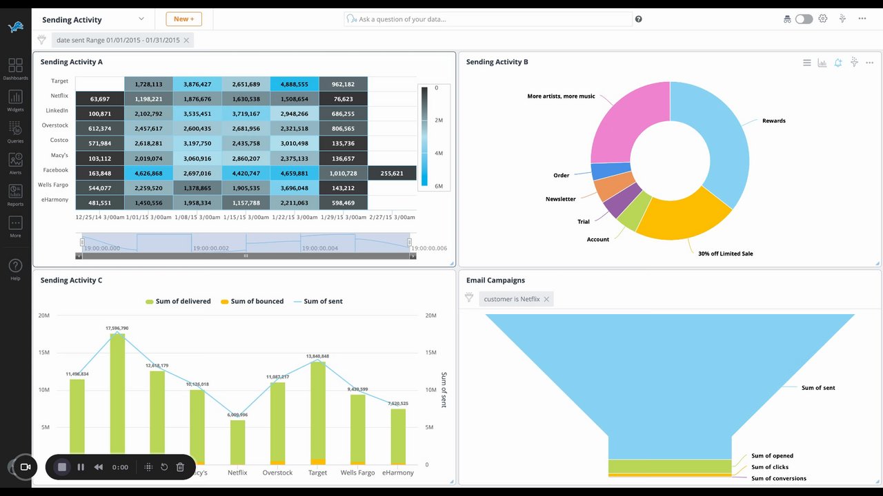883x496 pixels.
Task: Click left handle of heatmap range slider
Action: tap(82, 242)
